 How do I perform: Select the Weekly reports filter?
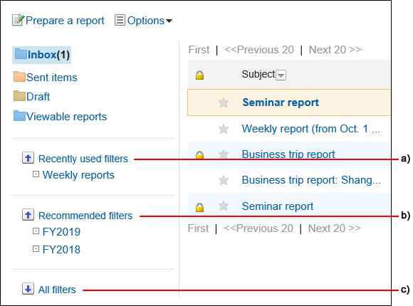78,175
